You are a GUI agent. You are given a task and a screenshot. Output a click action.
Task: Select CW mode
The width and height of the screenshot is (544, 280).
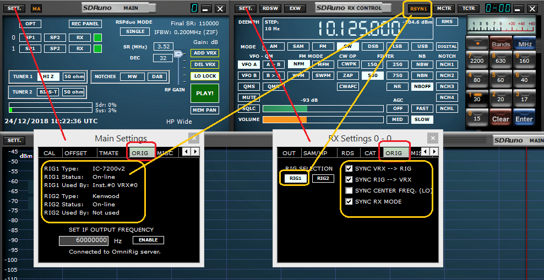[347, 46]
